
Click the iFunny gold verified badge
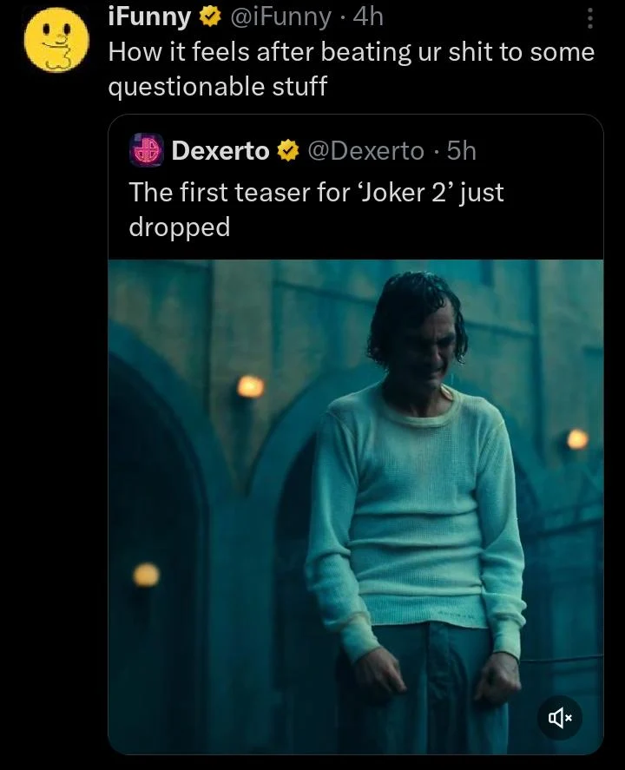(x=209, y=16)
